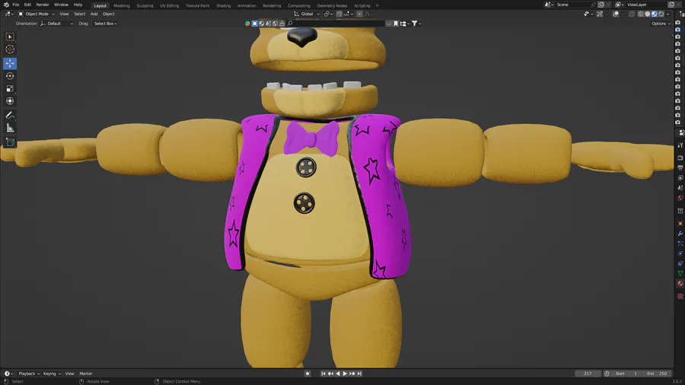685x385 pixels.
Task: Toggle viewport gizmos display
Action: [600, 14]
